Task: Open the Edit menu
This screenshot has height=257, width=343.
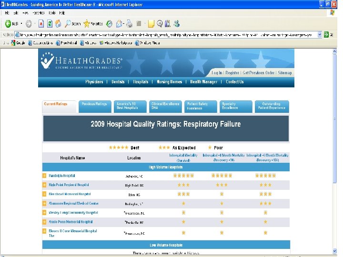Action: pos(16,13)
